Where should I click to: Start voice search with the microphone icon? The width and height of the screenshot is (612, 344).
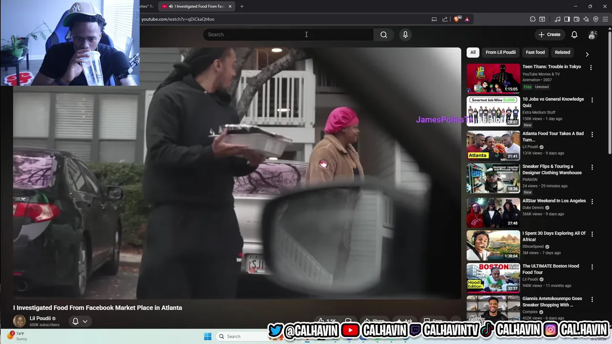tap(405, 34)
